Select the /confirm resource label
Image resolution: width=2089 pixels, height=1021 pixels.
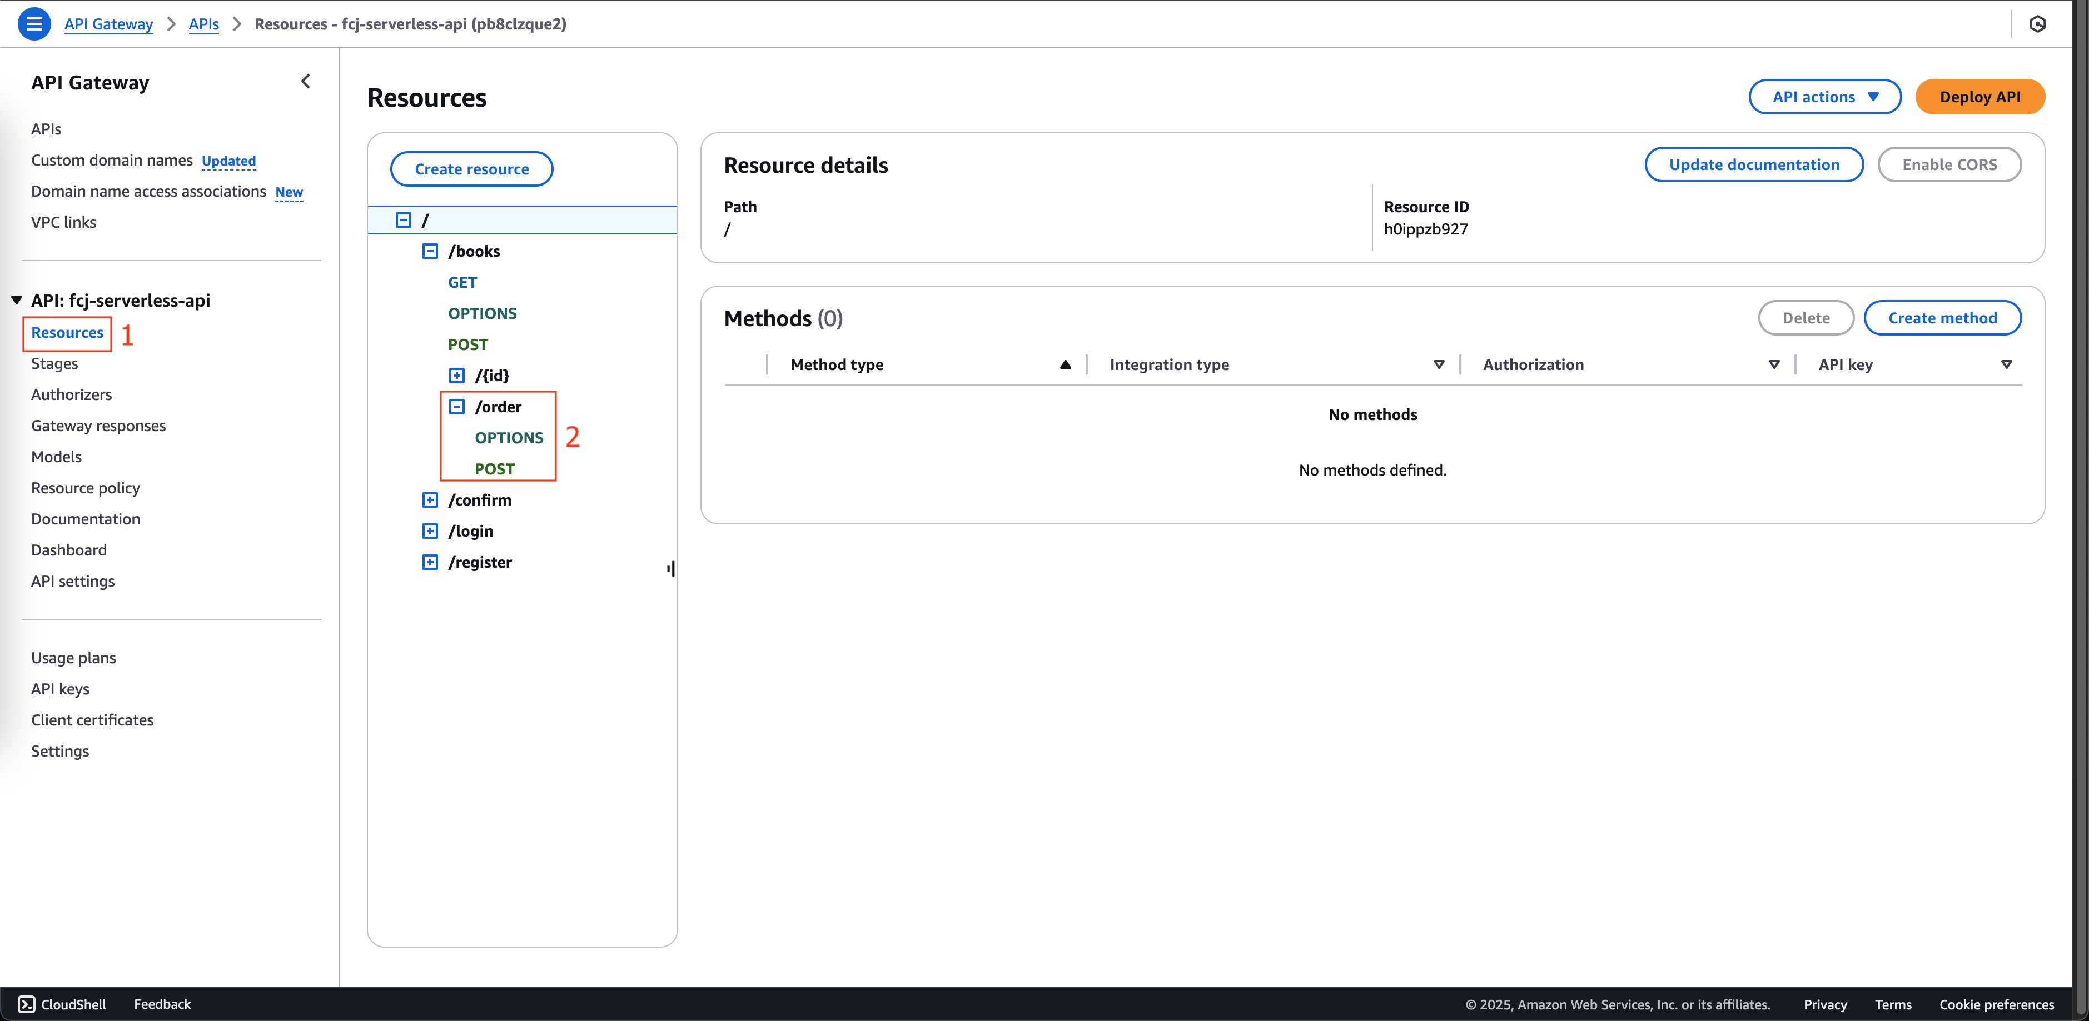[479, 500]
